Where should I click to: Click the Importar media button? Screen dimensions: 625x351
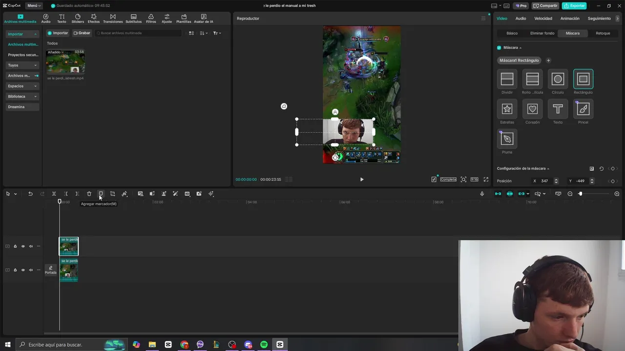(58, 33)
